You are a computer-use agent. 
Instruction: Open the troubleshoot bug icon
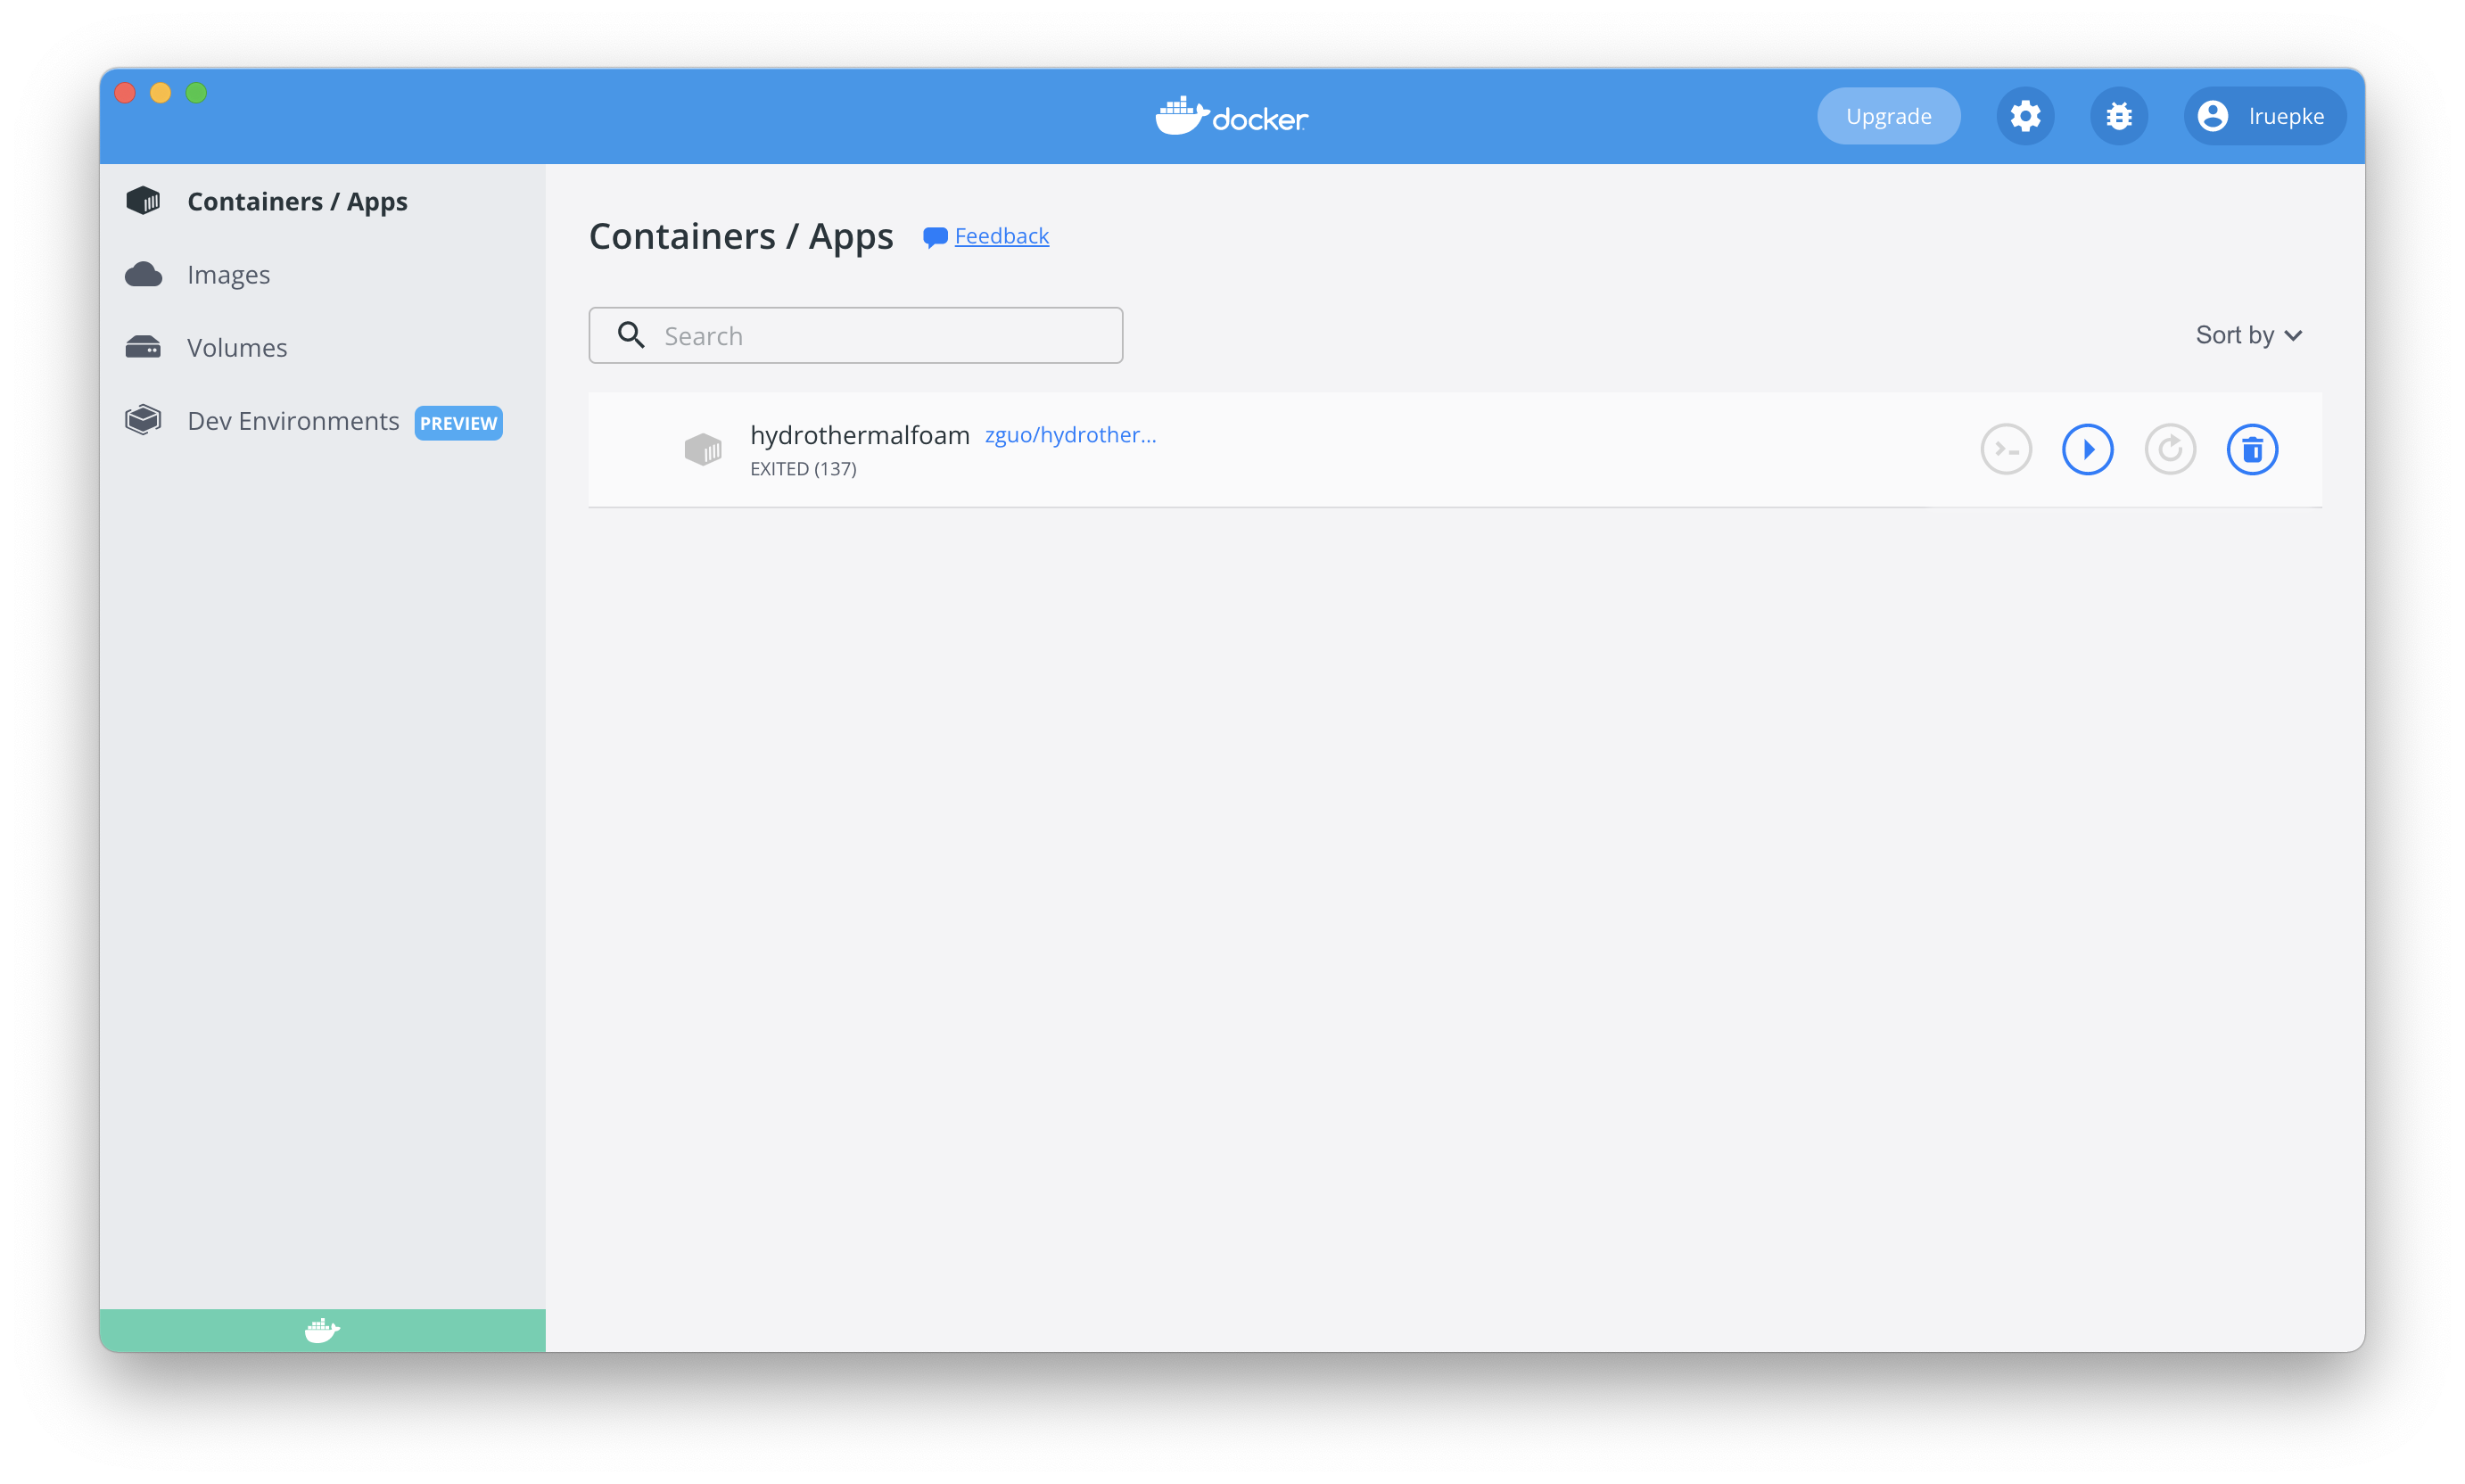[x=2118, y=116]
